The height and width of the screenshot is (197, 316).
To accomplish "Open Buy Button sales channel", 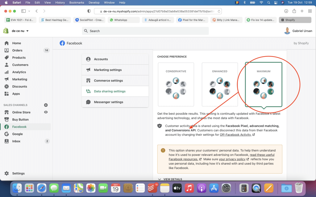I will [20, 119].
